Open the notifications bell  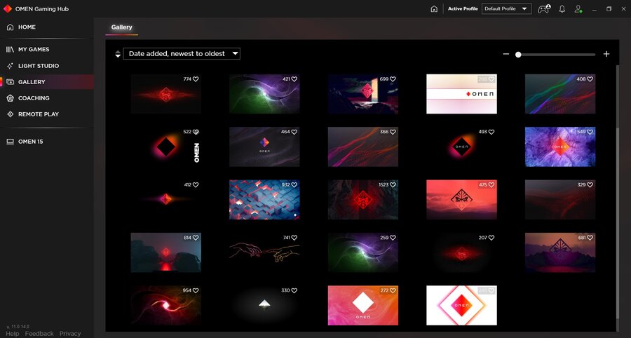coord(562,9)
